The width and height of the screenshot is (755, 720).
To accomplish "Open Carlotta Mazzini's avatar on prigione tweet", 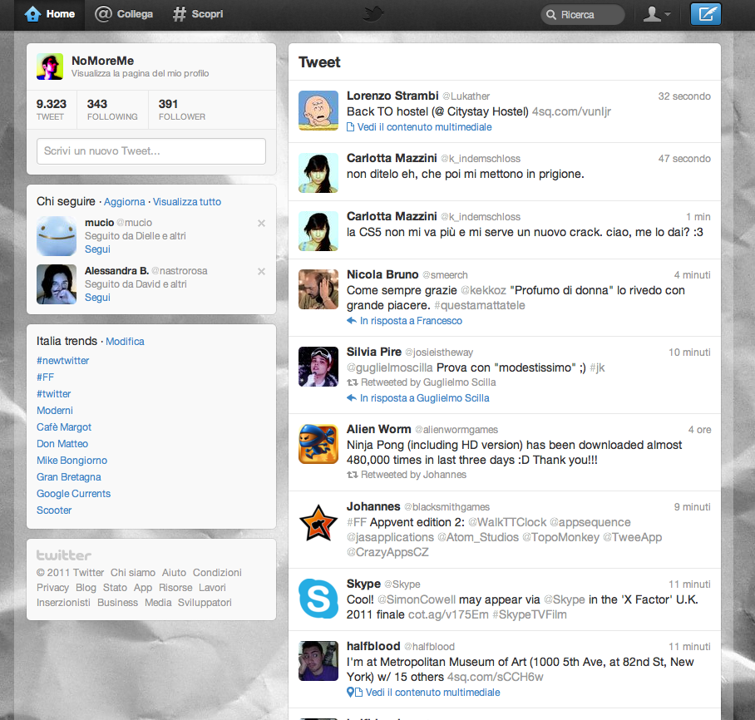I will coord(318,173).
